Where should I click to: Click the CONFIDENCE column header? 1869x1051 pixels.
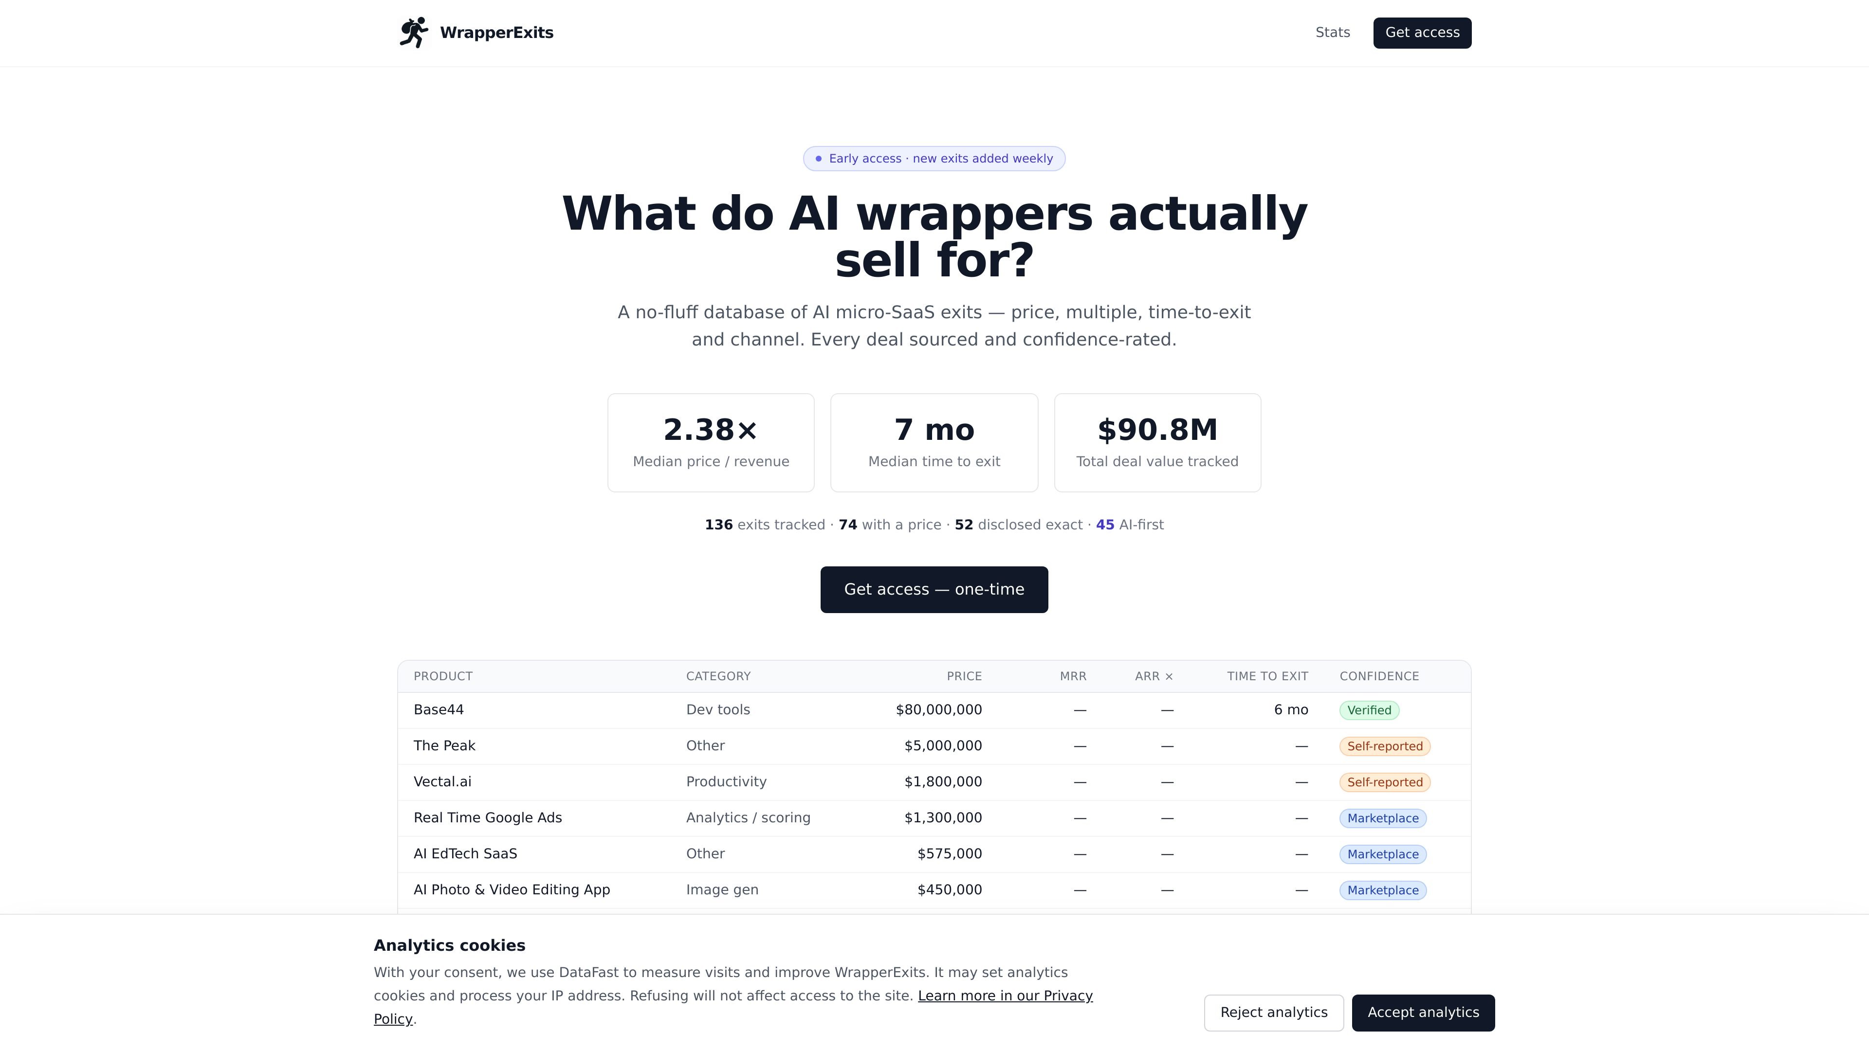click(x=1378, y=676)
